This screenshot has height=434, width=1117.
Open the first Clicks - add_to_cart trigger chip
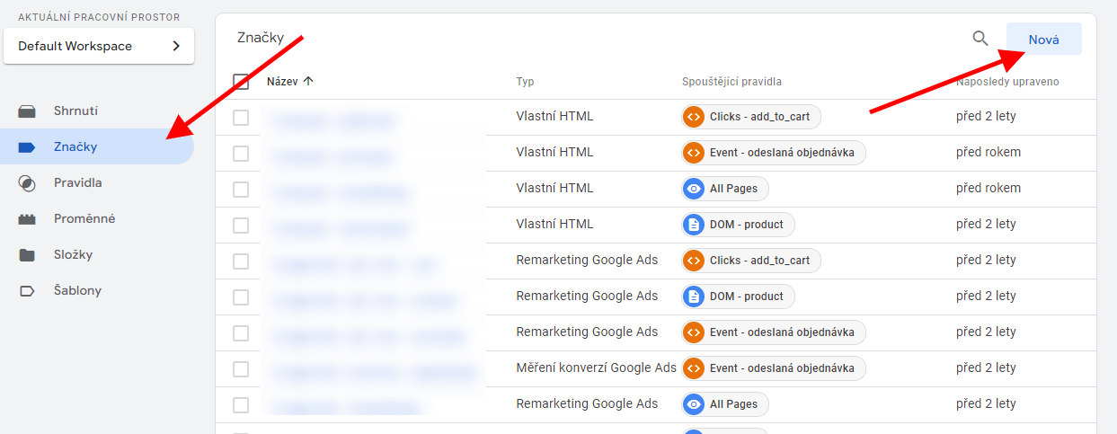(x=751, y=117)
